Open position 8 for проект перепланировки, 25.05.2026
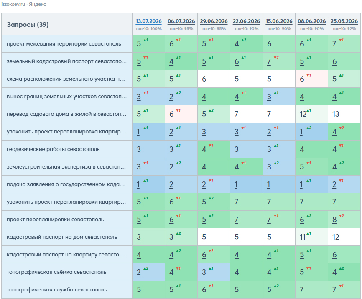The height and width of the screenshot is (299, 362). click(x=334, y=220)
